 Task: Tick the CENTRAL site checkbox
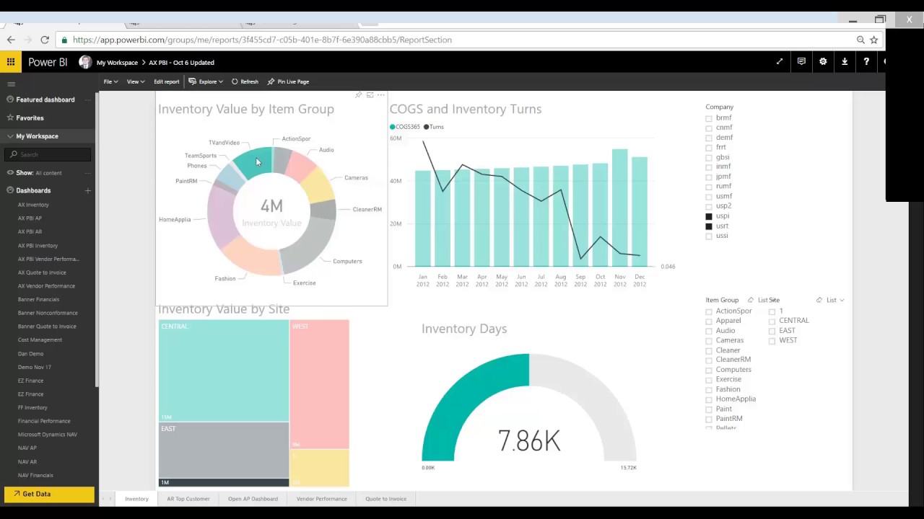coord(772,321)
